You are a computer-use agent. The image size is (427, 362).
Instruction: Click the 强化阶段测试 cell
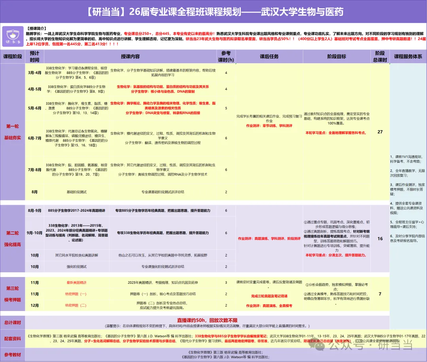click(77, 267)
